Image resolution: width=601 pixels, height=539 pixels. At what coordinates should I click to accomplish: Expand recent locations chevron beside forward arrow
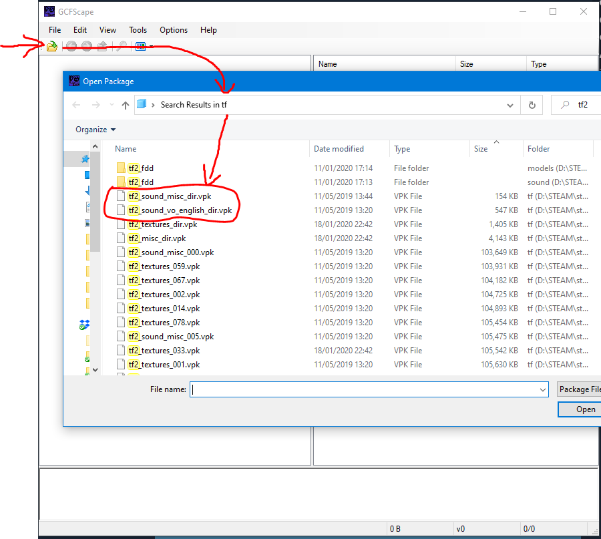[112, 105]
